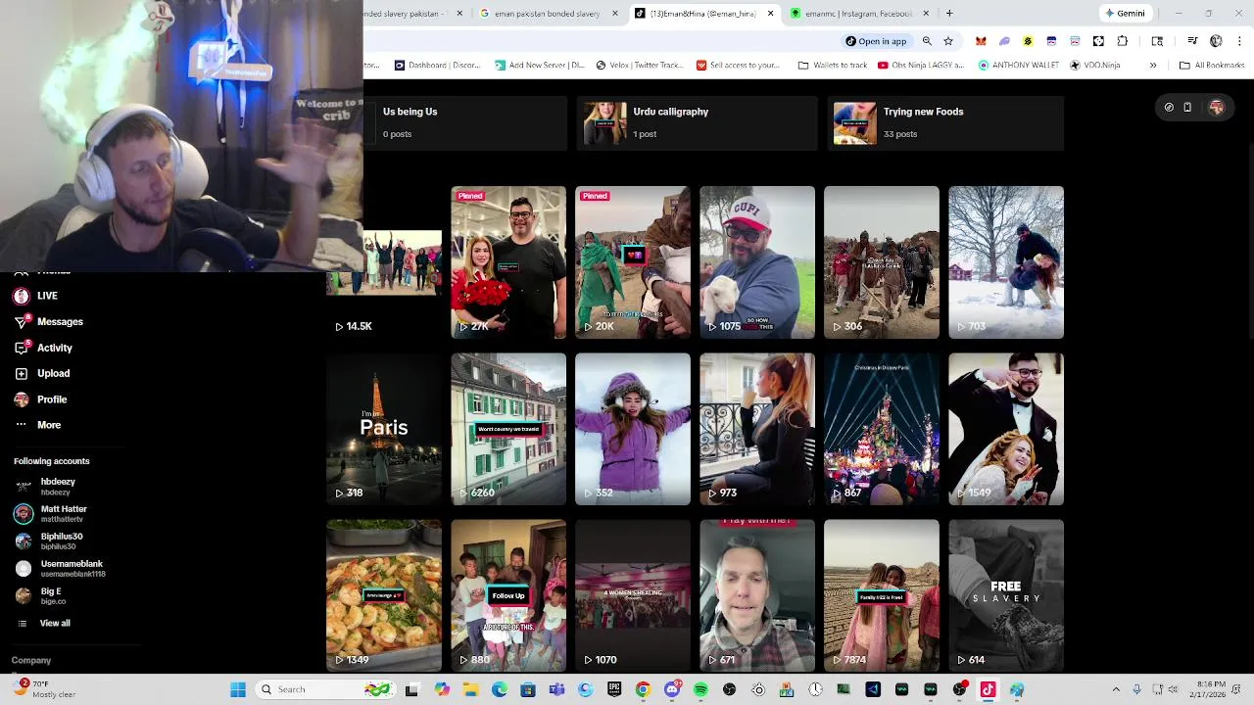Open Windows Start menu

tap(238, 689)
